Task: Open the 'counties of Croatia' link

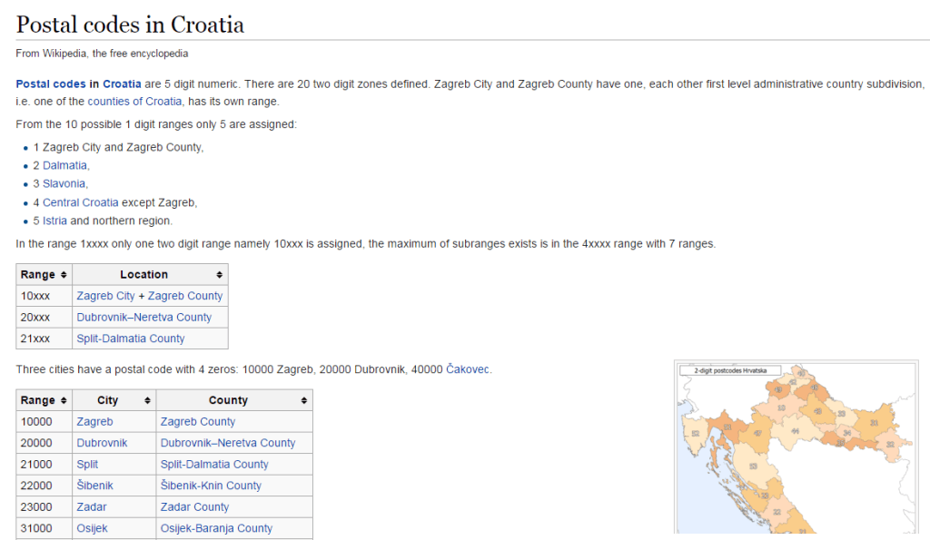Action: (135, 102)
